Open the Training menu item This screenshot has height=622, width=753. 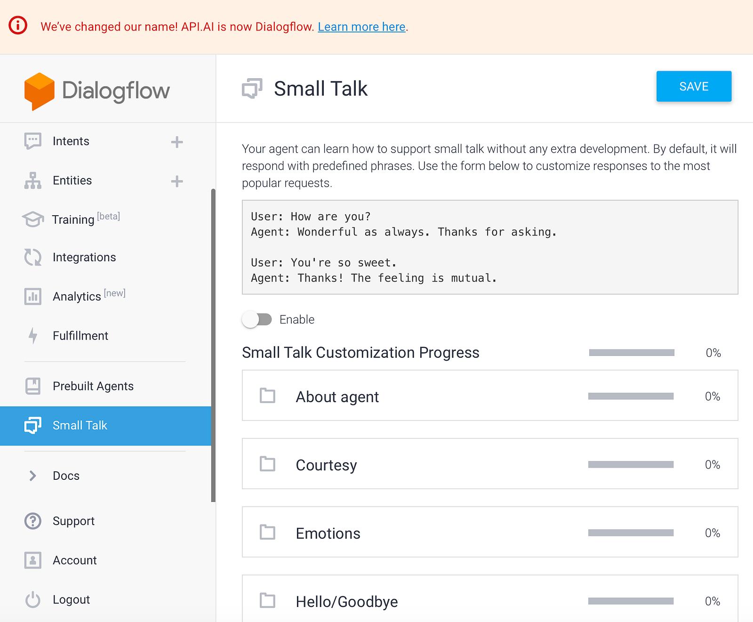click(x=73, y=219)
